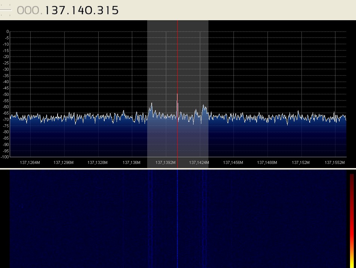356x268 pixels.
Task: Click the -30 dB scale label
Action: [x=6, y=69]
